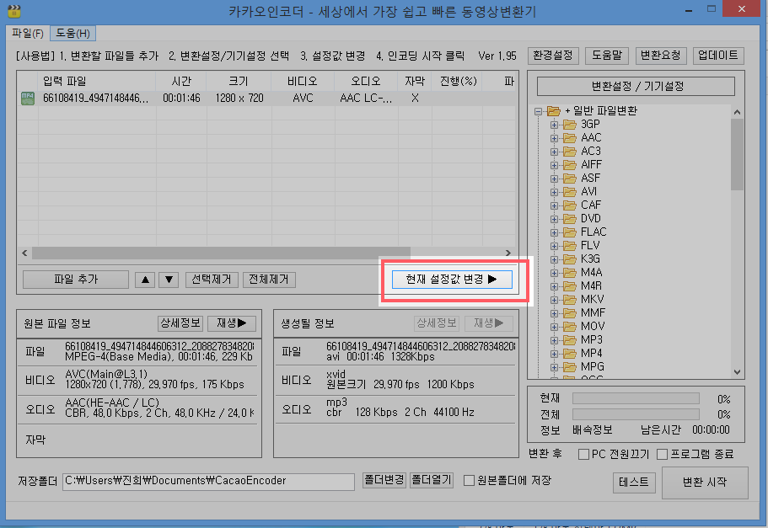Viewport: 768px width, 528px height.
Task: Start conversion with 변환 시작
Action: (705, 483)
